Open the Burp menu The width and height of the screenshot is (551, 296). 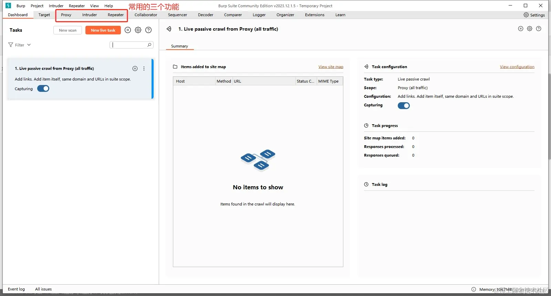coord(21,6)
